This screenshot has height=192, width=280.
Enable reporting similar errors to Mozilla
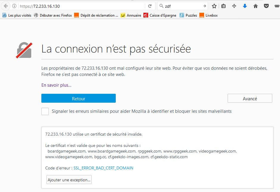(45, 111)
